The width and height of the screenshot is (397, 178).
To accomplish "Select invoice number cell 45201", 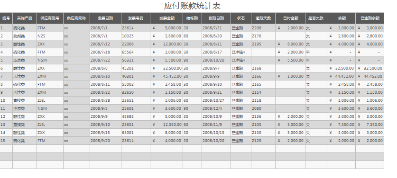I will 136,68.
